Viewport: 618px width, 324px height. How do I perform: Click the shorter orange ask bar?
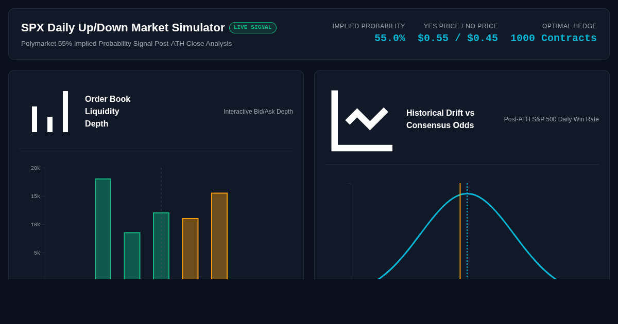[x=190, y=249]
